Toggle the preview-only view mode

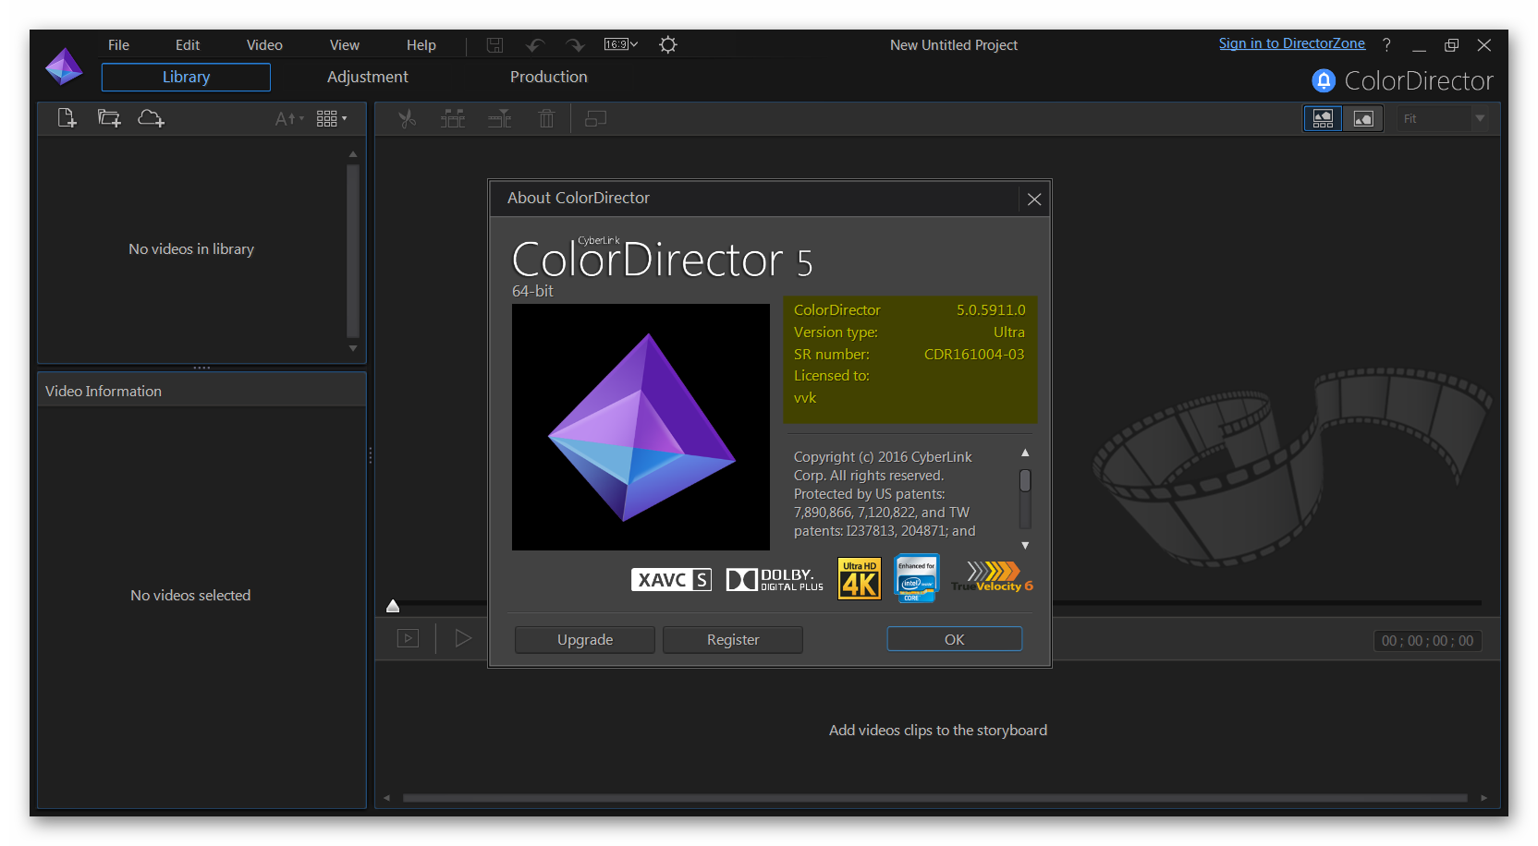click(1363, 118)
